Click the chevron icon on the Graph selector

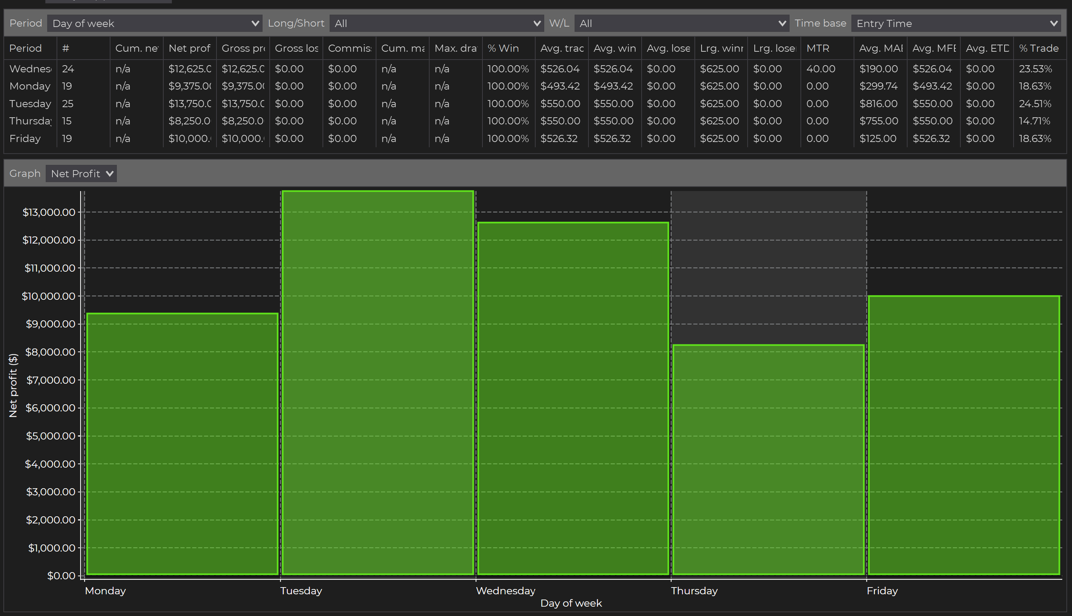pyautogui.click(x=109, y=173)
